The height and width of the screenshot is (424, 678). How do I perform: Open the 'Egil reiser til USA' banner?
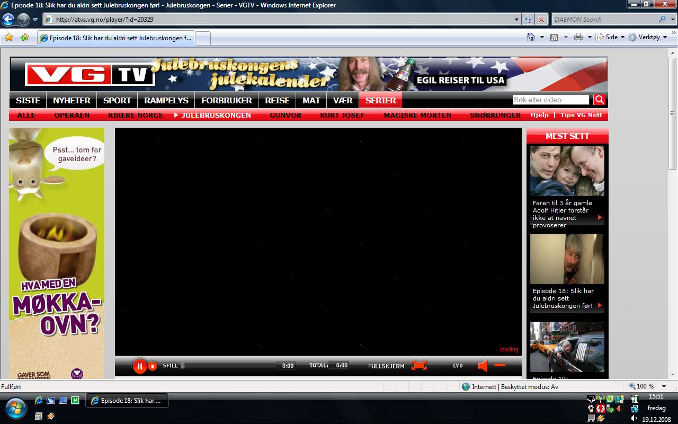tap(461, 81)
